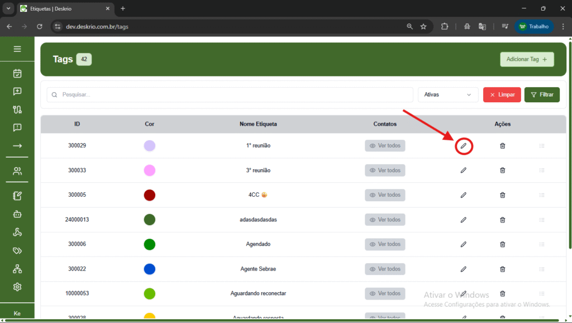572x323 pixels.
Task: Show all contacts for Agente Sebrae tag
Action: [385, 269]
